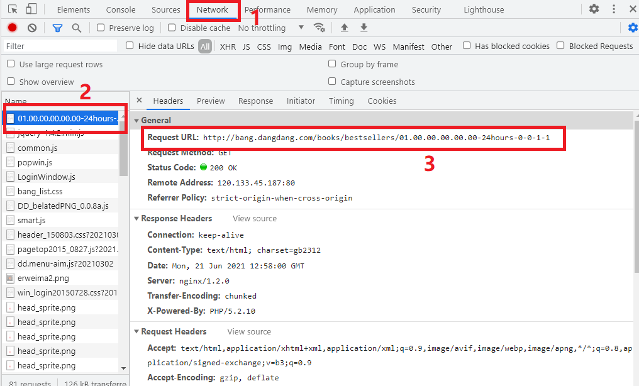Filter requests by Doc type
The height and width of the screenshot is (386, 639).
360,47
